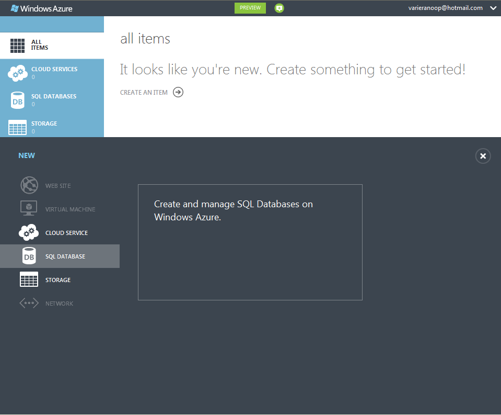The width and height of the screenshot is (501, 415).
Task: Click the green PREVIEW button
Action: (250, 8)
